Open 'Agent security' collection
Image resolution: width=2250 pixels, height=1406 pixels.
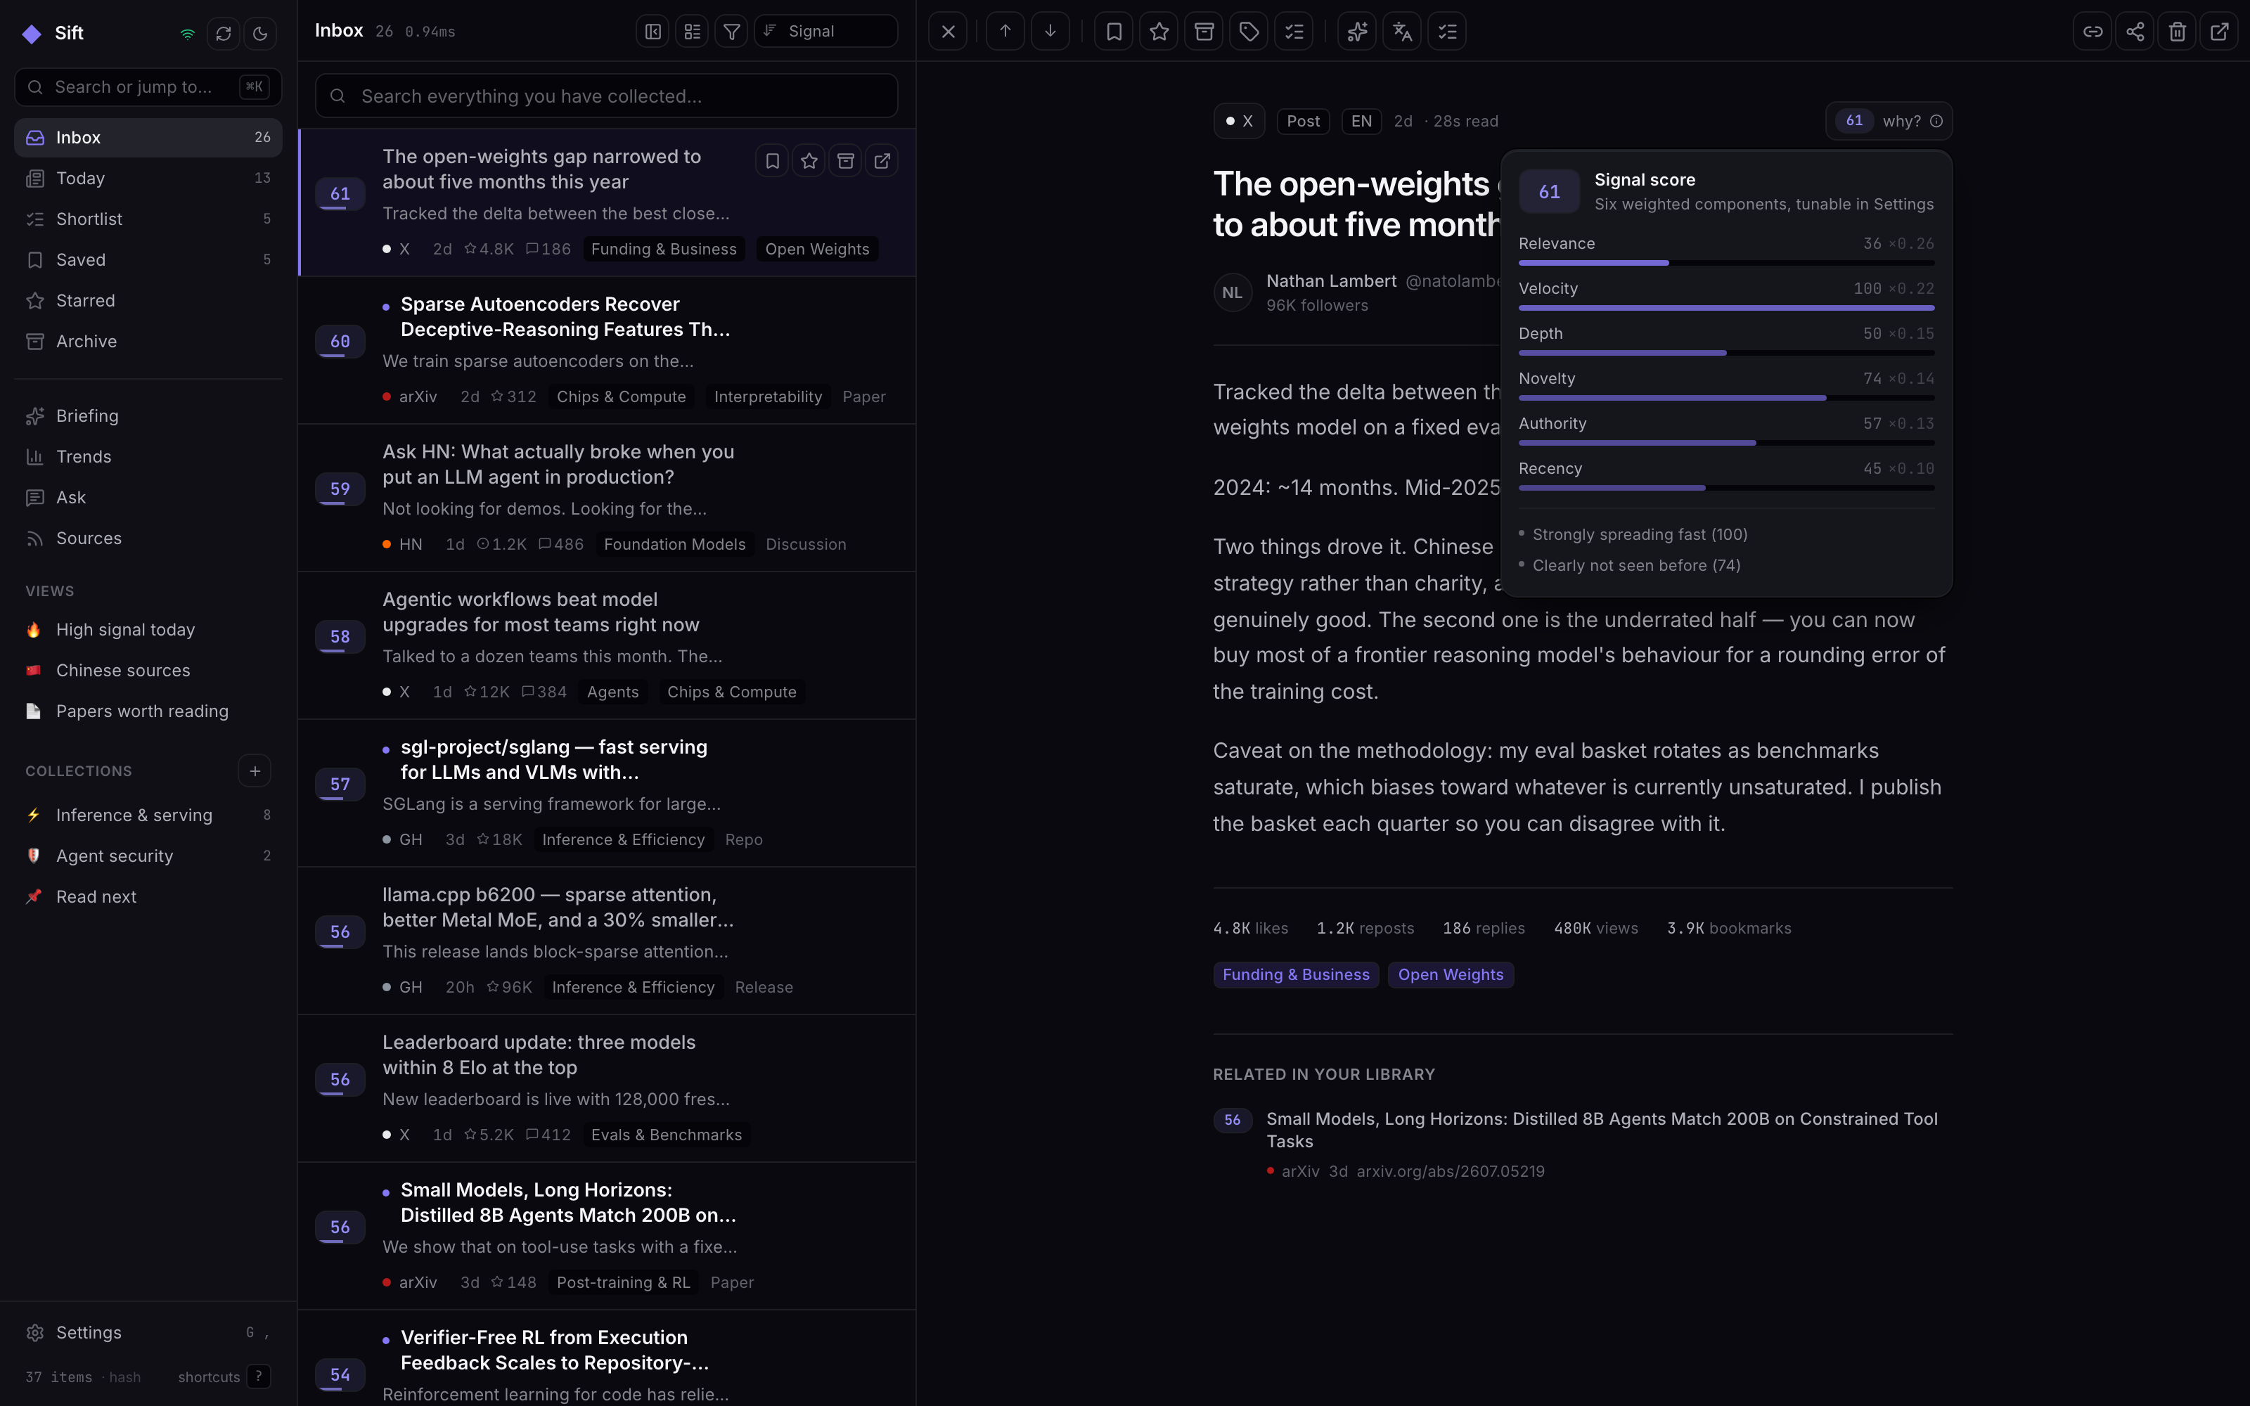click(148, 856)
